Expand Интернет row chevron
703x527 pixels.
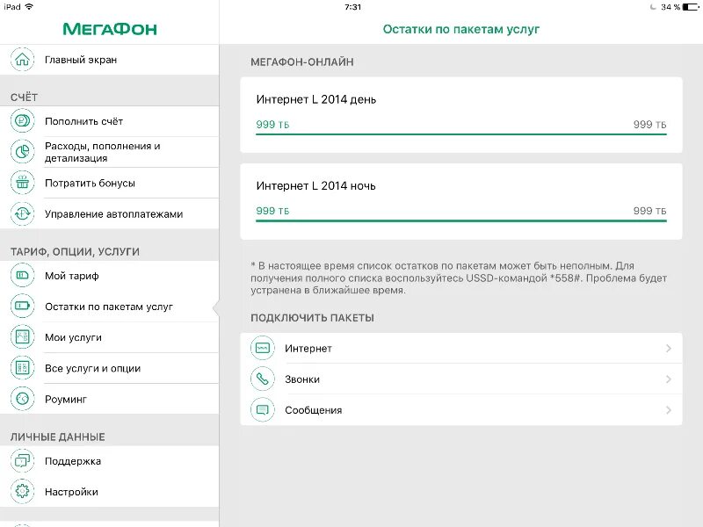(x=669, y=348)
